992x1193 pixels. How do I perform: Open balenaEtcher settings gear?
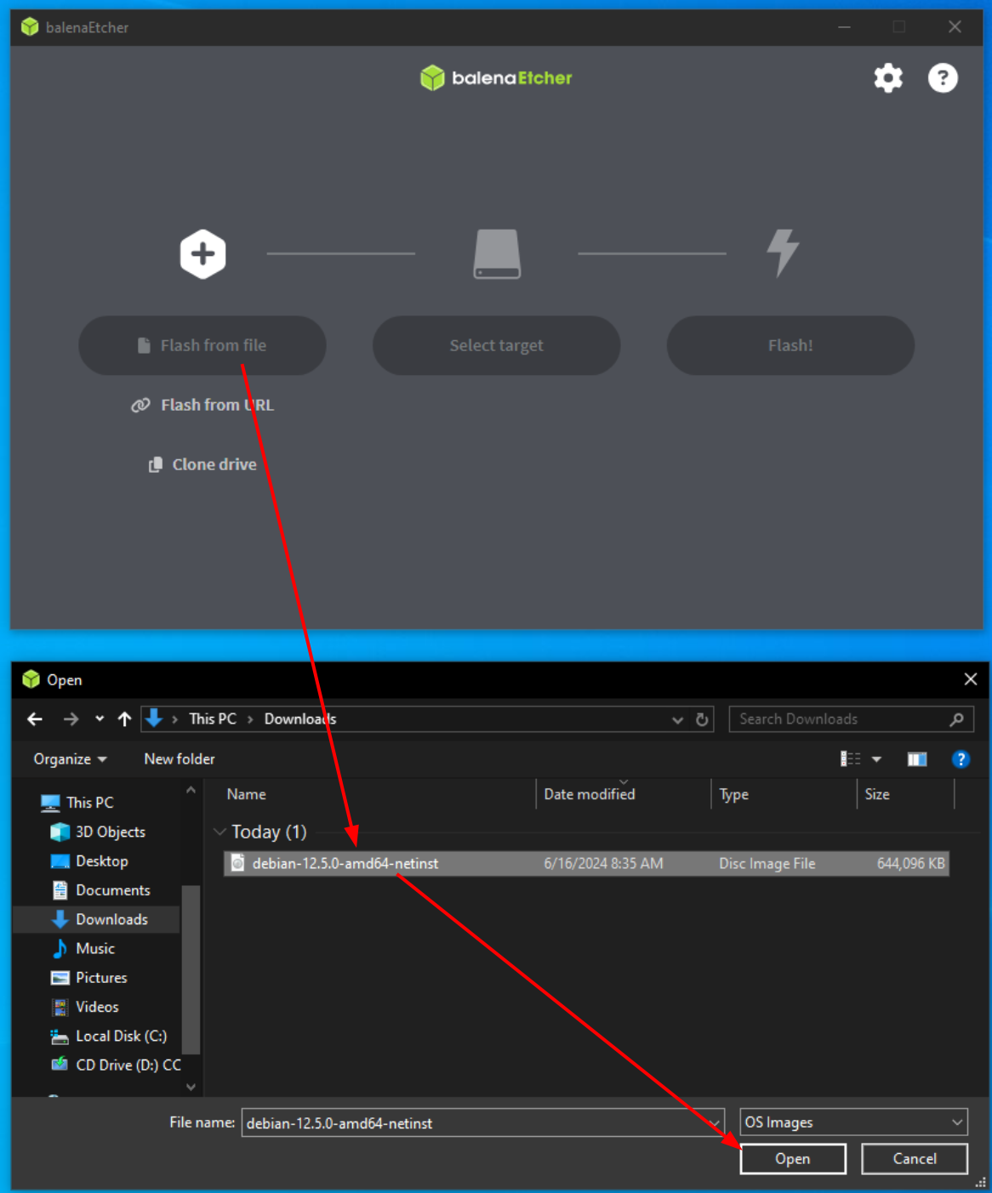tap(888, 78)
